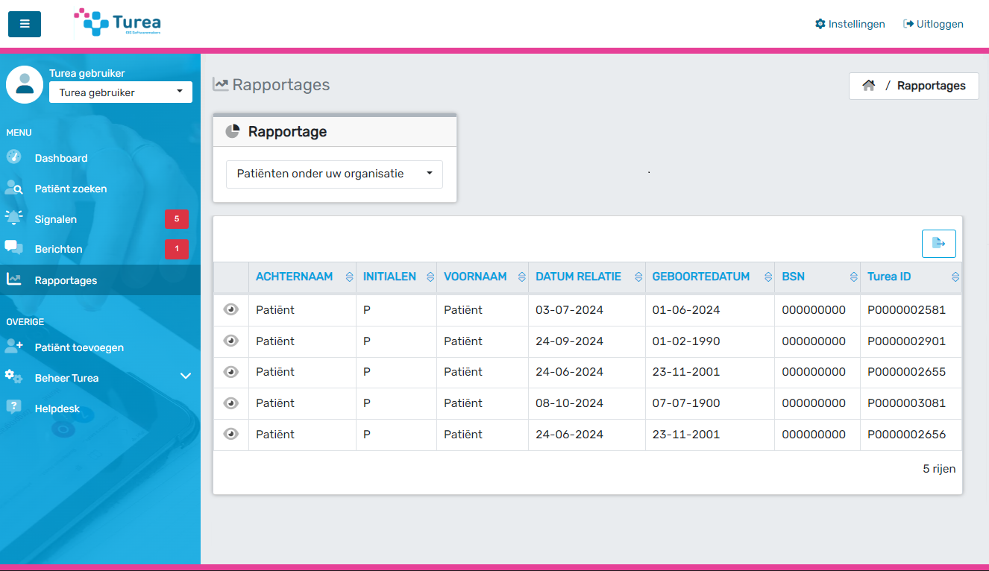
Task: Sort by VOORNAAM column
Action: click(x=521, y=277)
